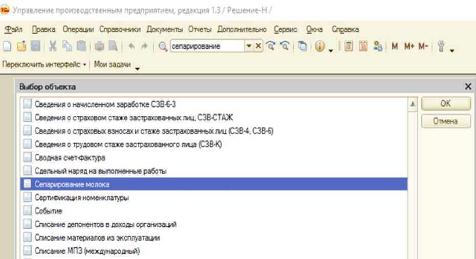
Task: Click the Find magnifier icon
Action: [163, 46]
